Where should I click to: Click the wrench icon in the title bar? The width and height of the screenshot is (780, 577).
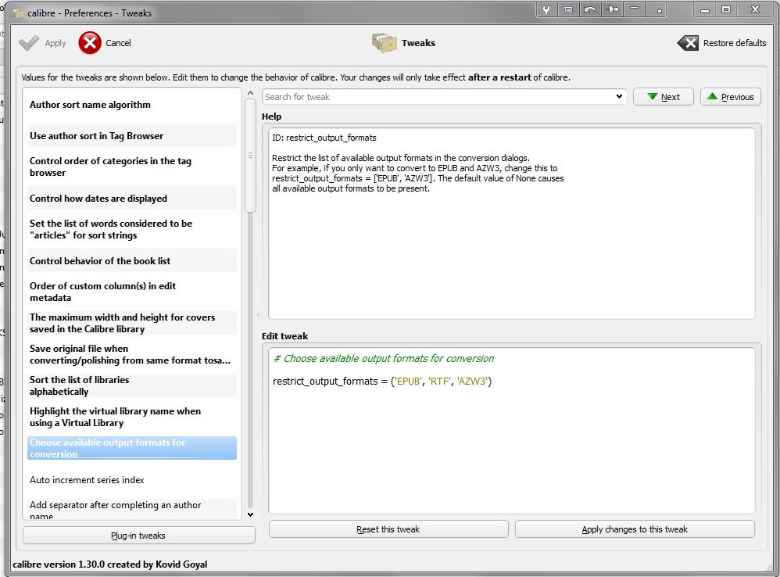[546, 9]
